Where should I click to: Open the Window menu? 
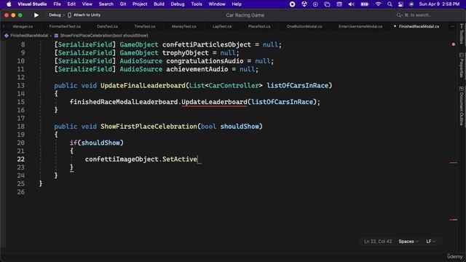click(x=217, y=4)
